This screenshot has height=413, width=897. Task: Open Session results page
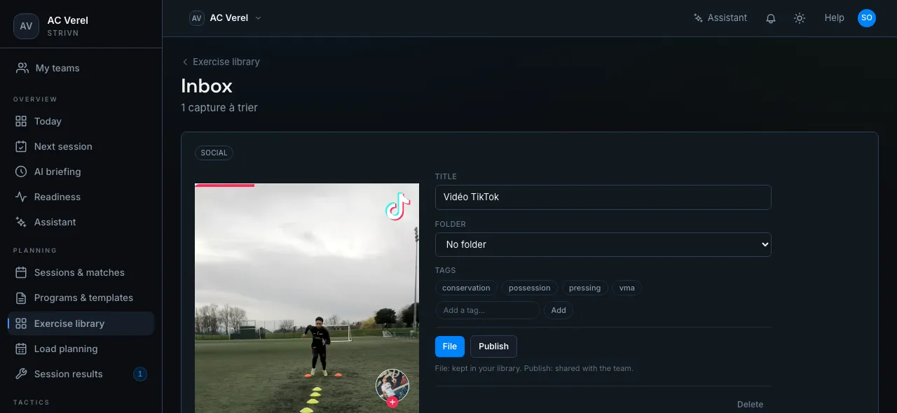(x=81, y=374)
